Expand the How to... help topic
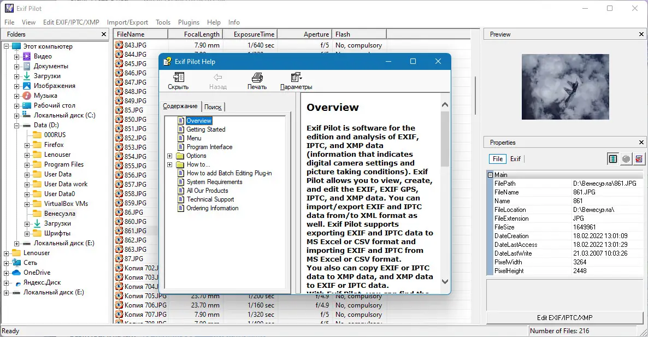 [170, 164]
